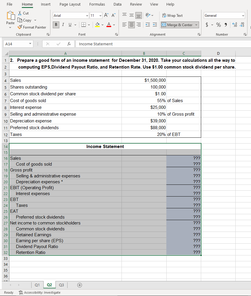Open Number group dialog launcher

tap(245, 34)
